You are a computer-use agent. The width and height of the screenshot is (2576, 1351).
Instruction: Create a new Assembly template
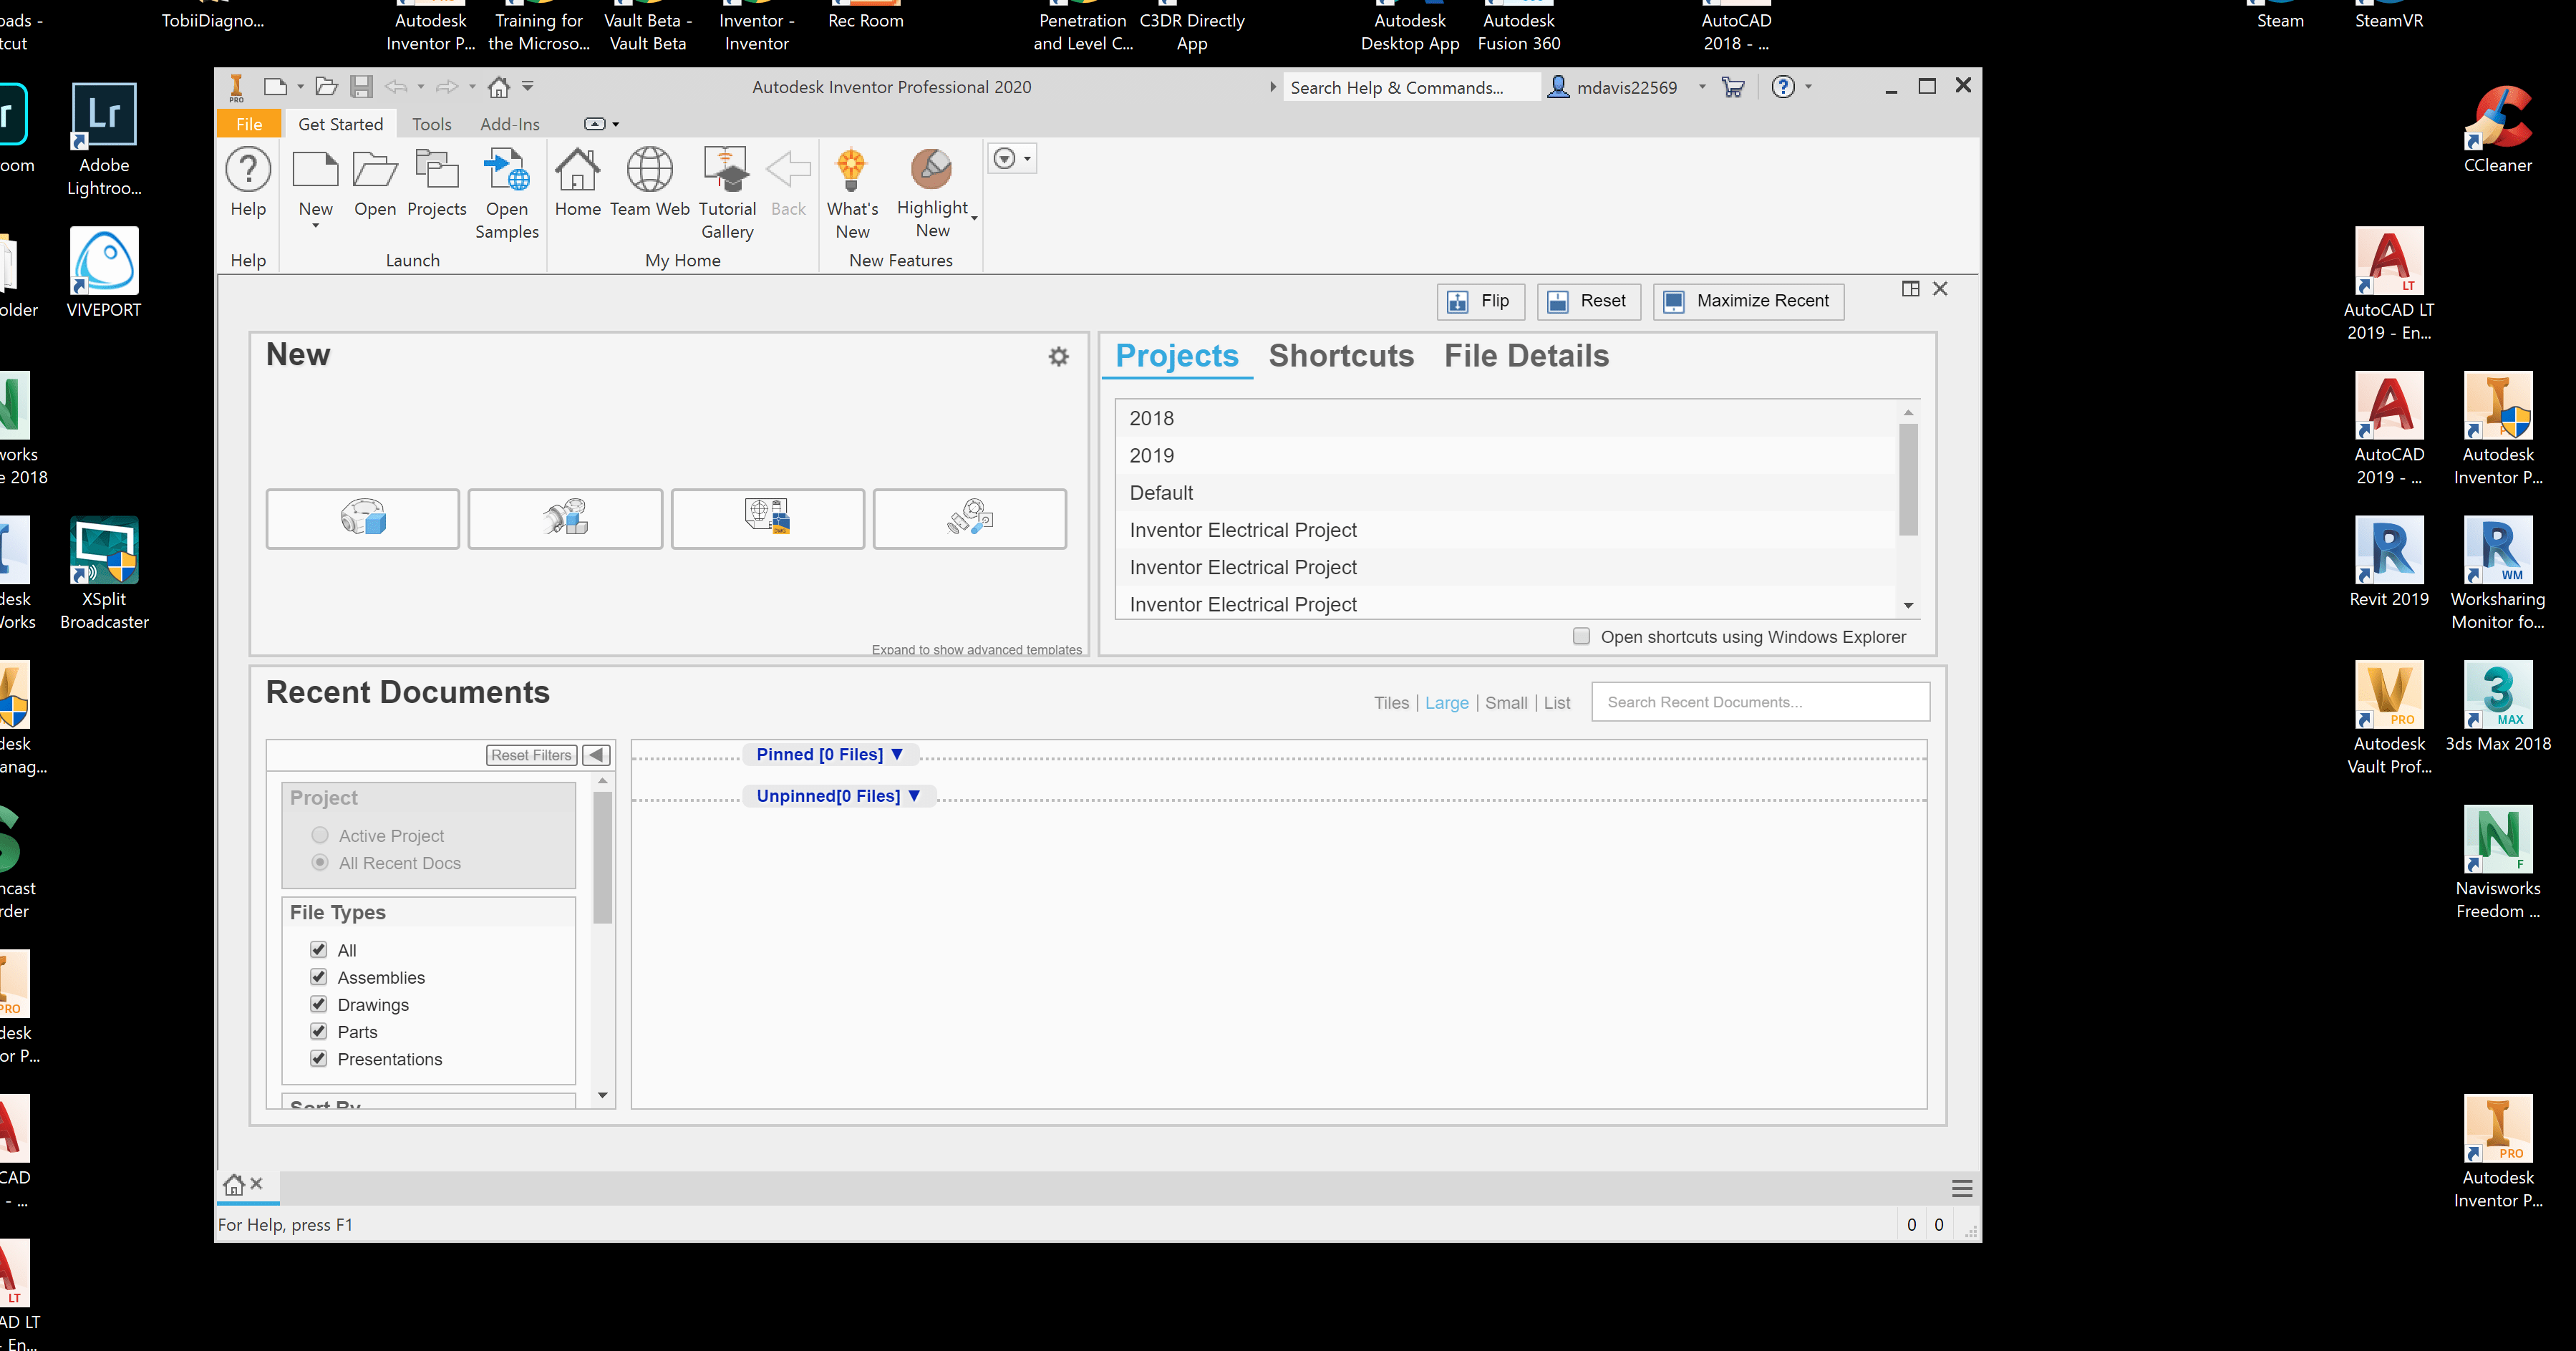(x=565, y=518)
